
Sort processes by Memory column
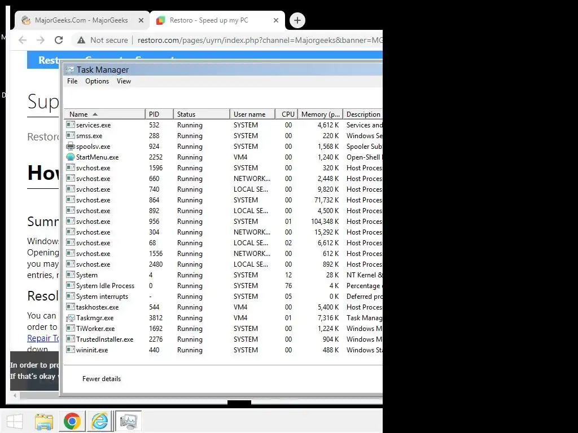(321, 114)
